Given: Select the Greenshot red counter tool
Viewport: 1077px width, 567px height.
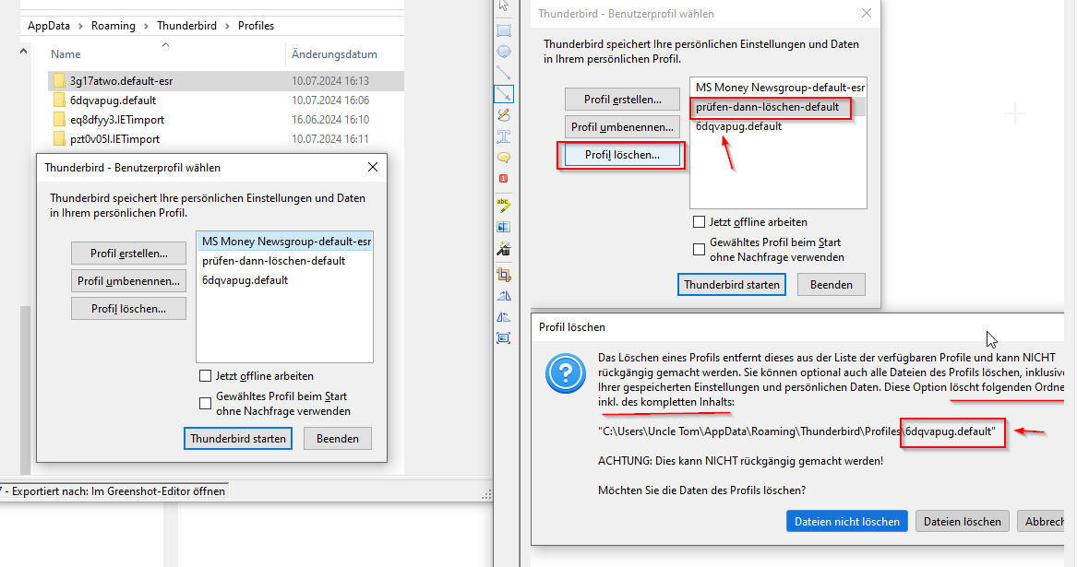Looking at the screenshot, I should [x=504, y=179].
